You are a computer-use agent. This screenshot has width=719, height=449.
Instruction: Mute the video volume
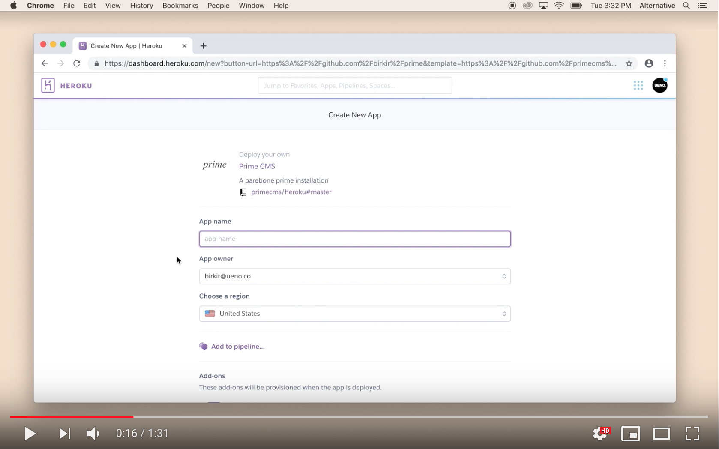(93, 434)
